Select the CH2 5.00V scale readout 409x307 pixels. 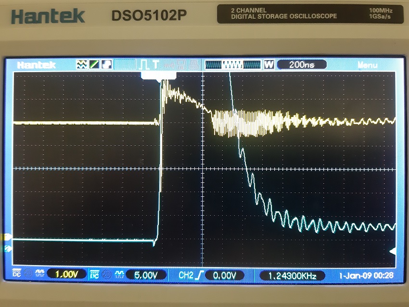coord(146,275)
